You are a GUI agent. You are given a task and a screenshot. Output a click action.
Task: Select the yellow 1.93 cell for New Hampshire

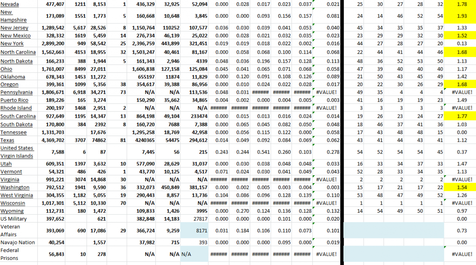click(x=463, y=16)
